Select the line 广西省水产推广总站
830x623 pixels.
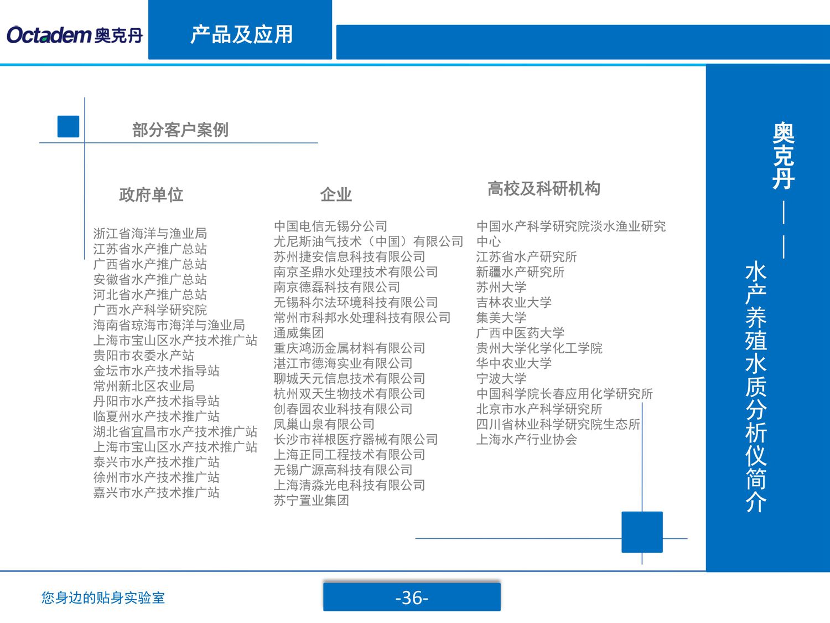pyautogui.click(x=150, y=264)
